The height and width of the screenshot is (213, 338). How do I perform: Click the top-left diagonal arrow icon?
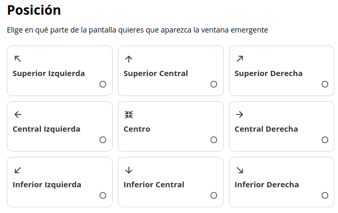coord(18,59)
